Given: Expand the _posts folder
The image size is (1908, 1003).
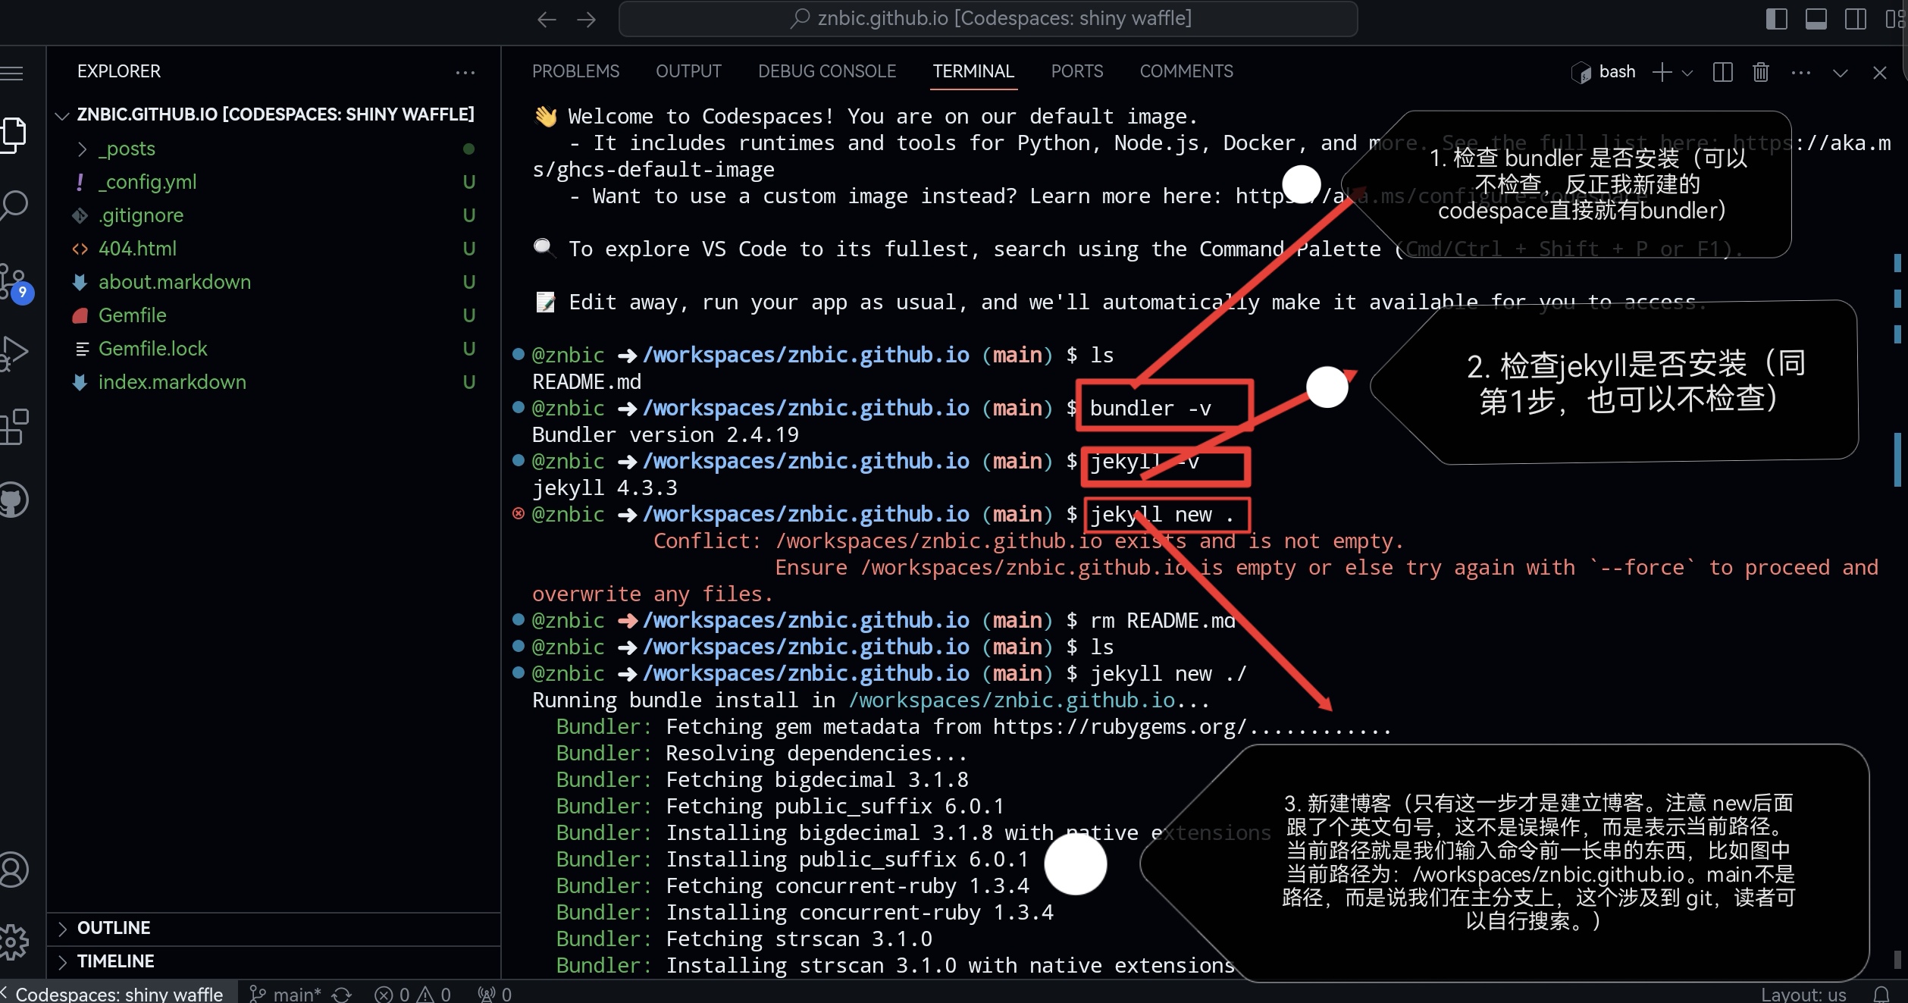Looking at the screenshot, I should coord(273,149).
